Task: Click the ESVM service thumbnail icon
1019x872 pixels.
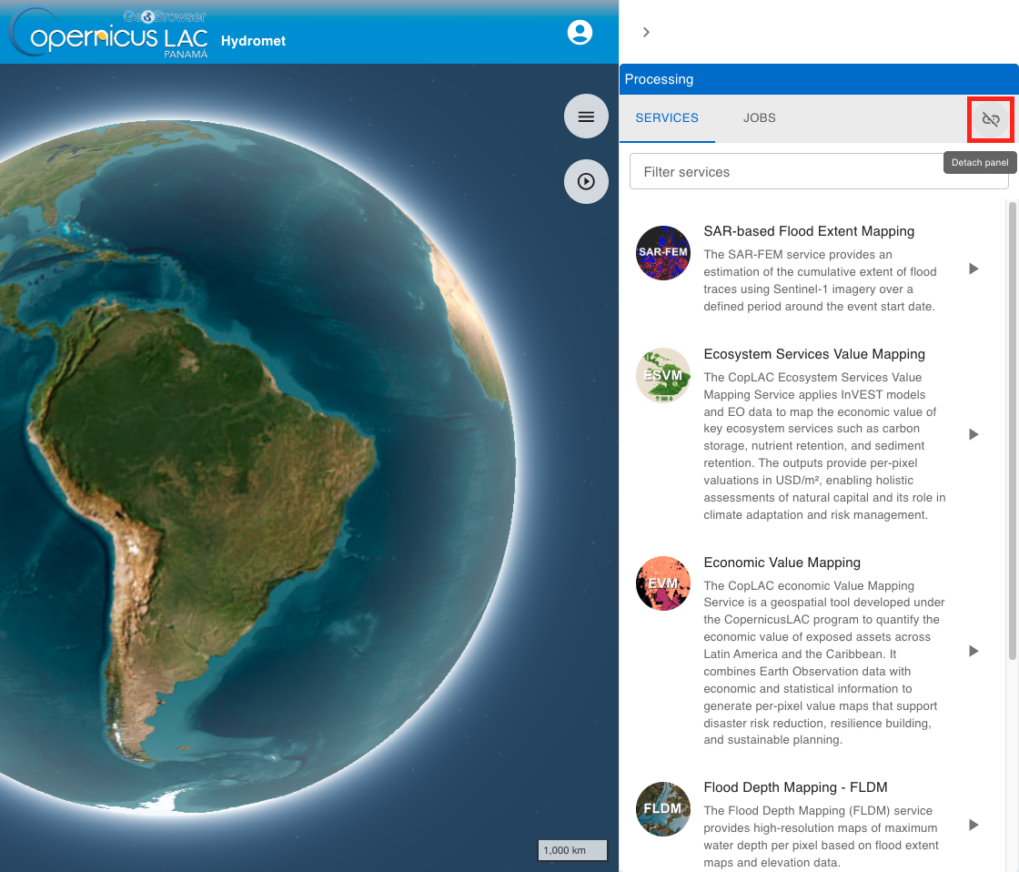Action: (x=663, y=375)
